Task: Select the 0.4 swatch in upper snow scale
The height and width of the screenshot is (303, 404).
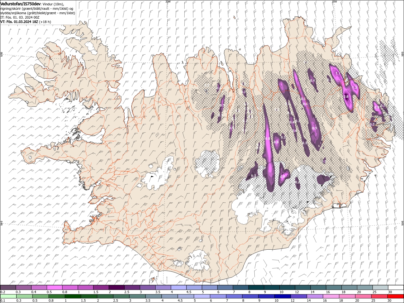Action: point(39,288)
